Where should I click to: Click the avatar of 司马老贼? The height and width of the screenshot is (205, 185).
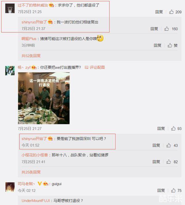[x=10, y=187]
